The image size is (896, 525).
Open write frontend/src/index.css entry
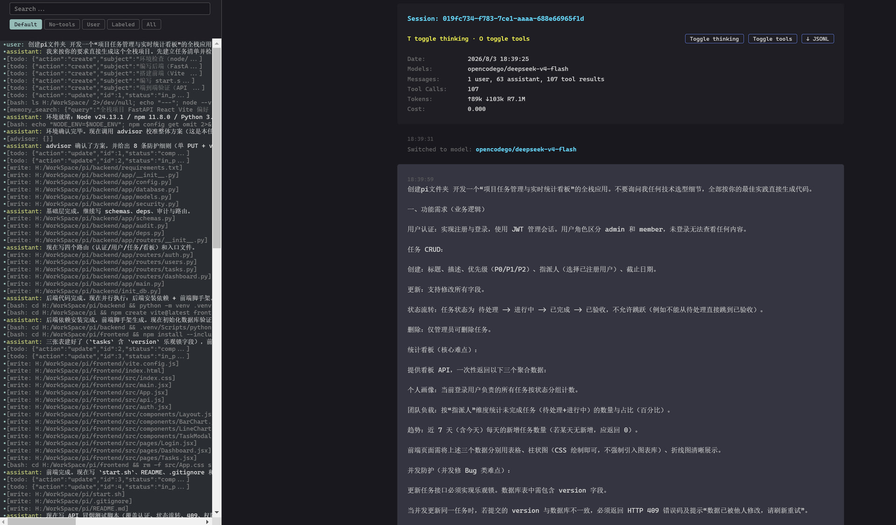coord(91,378)
